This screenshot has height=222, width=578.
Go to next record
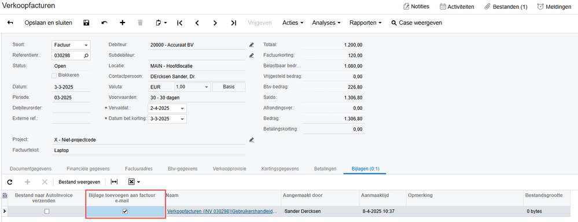tap(215, 23)
